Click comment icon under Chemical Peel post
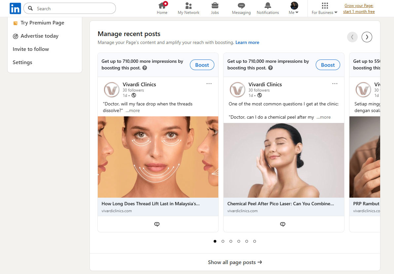This screenshot has width=394, height=274. pos(283,224)
